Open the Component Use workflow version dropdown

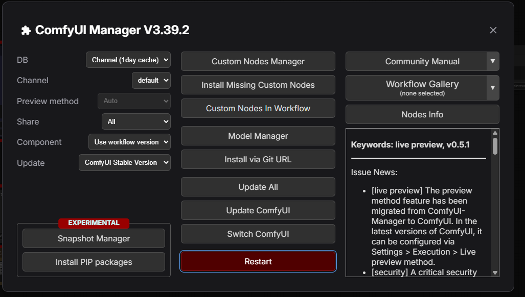(x=129, y=142)
